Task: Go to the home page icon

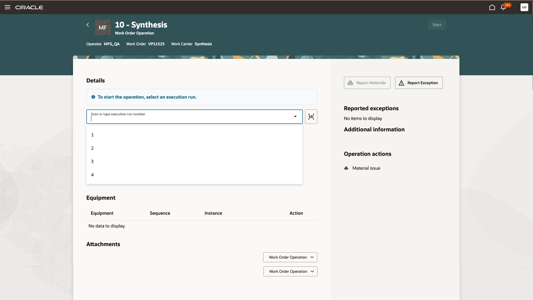Action: coord(492,7)
